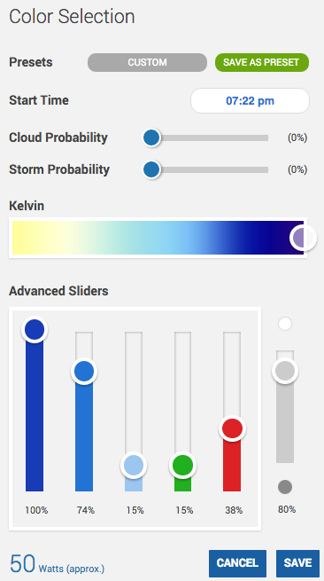Click the light blue channel slider knob
The height and width of the screenshot is (581, 324).
tap(134, 465)
